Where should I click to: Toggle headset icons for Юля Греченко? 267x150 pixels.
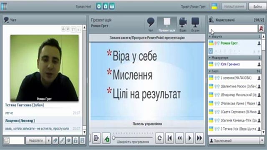(x=217, y=64)
